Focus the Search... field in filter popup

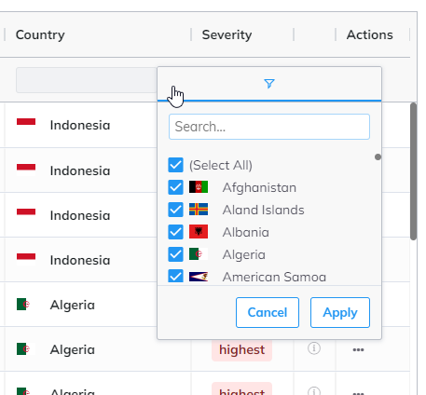pyautogui.click(x=269, y=127)
